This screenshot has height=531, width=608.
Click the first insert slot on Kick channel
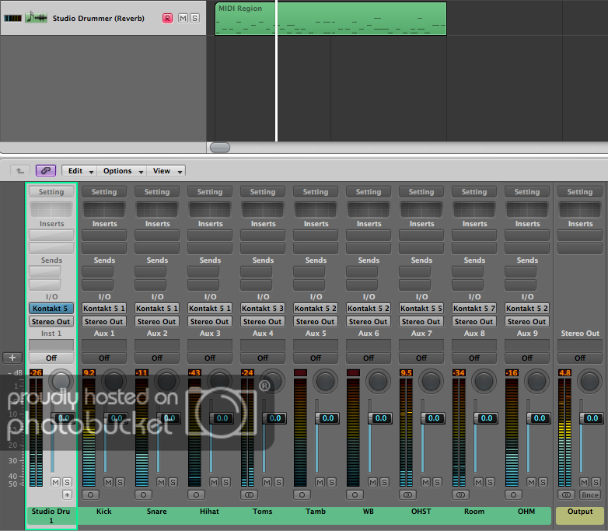click(104, 235)
